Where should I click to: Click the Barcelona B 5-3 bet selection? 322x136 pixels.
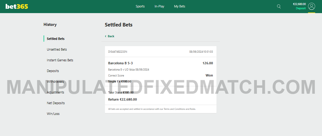coord(120,63)
